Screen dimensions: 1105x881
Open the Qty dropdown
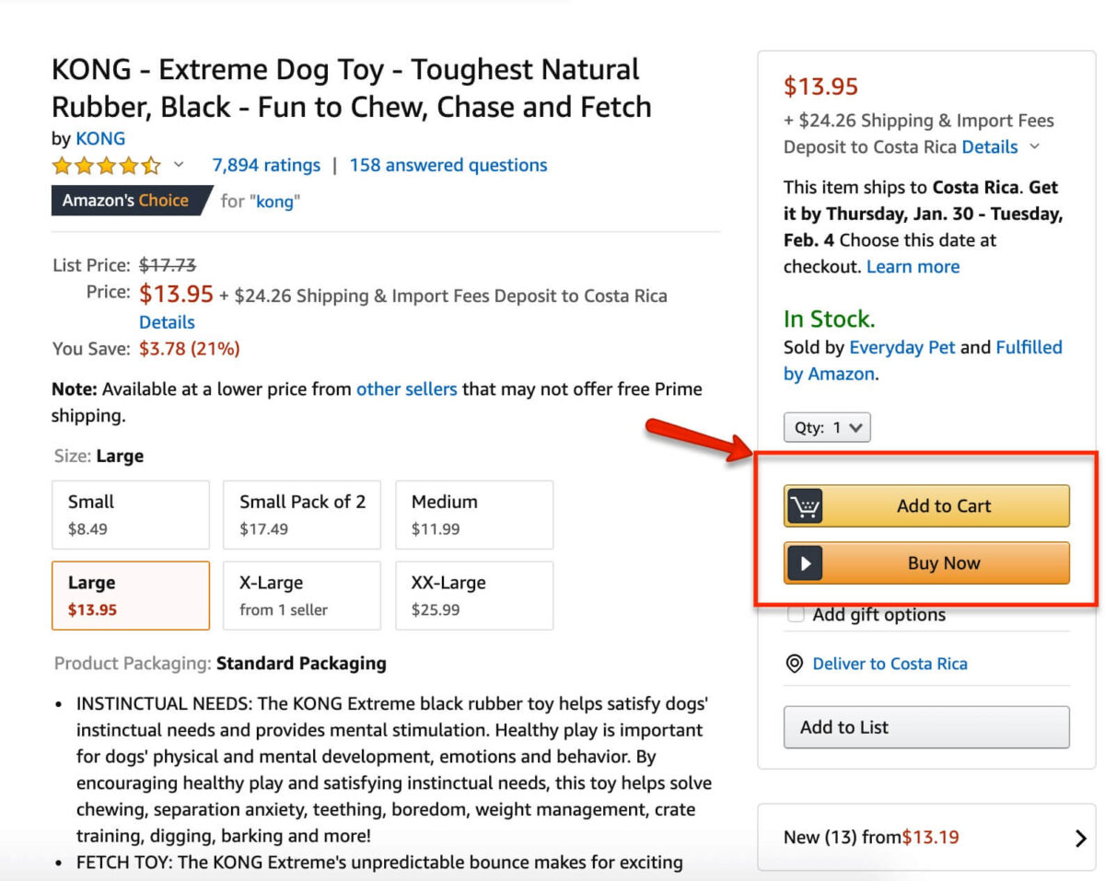[826, 426]
